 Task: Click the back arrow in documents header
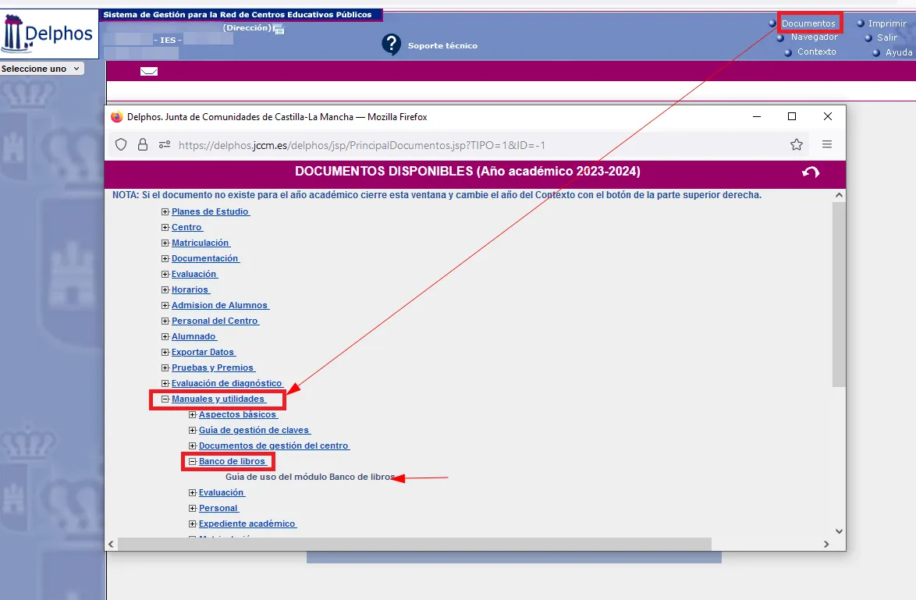(x=811, y=172)
